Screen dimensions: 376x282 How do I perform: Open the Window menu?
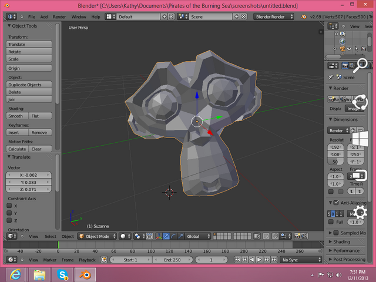tap(79, 16)
